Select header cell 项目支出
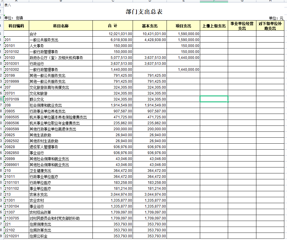The width and height of the screenshot is (287, 240). [x=183, y=26]
